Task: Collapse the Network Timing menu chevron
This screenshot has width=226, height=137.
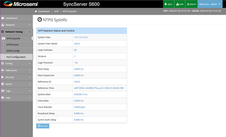Action: 30,32
